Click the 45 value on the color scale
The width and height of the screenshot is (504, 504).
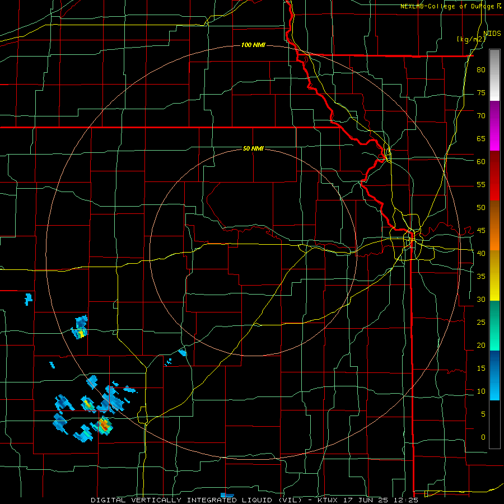tap(481, 231)
